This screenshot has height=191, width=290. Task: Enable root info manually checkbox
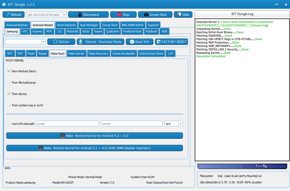9,123
